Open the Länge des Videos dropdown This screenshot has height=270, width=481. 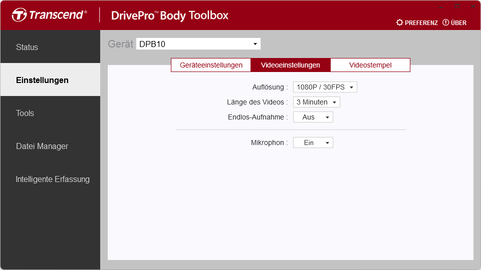tap(316, 102)
